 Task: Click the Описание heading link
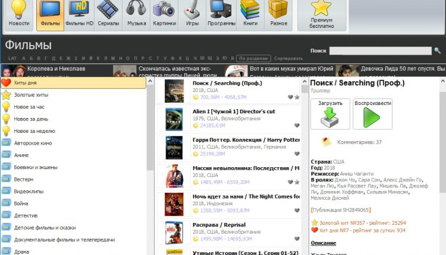click(323, 243)
